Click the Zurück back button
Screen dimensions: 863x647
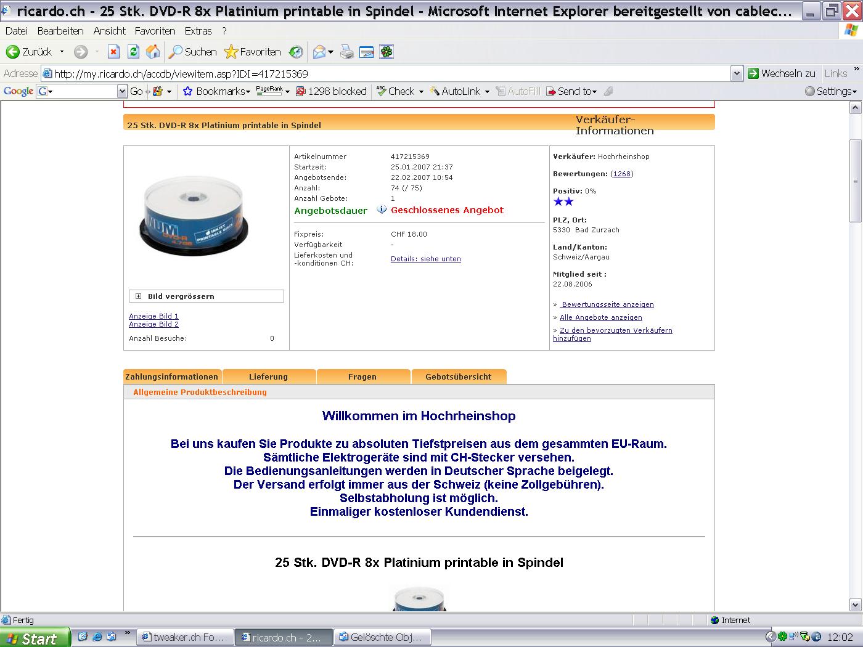[29, 52]
